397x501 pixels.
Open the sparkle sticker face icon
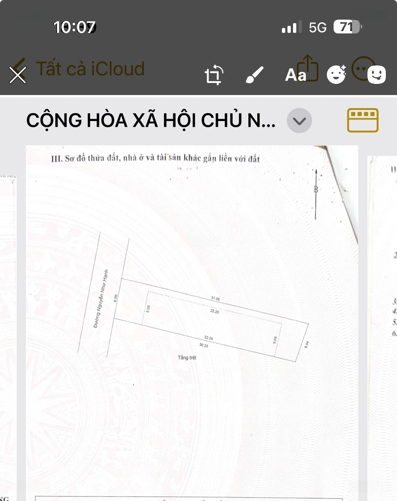coord(336,73)
